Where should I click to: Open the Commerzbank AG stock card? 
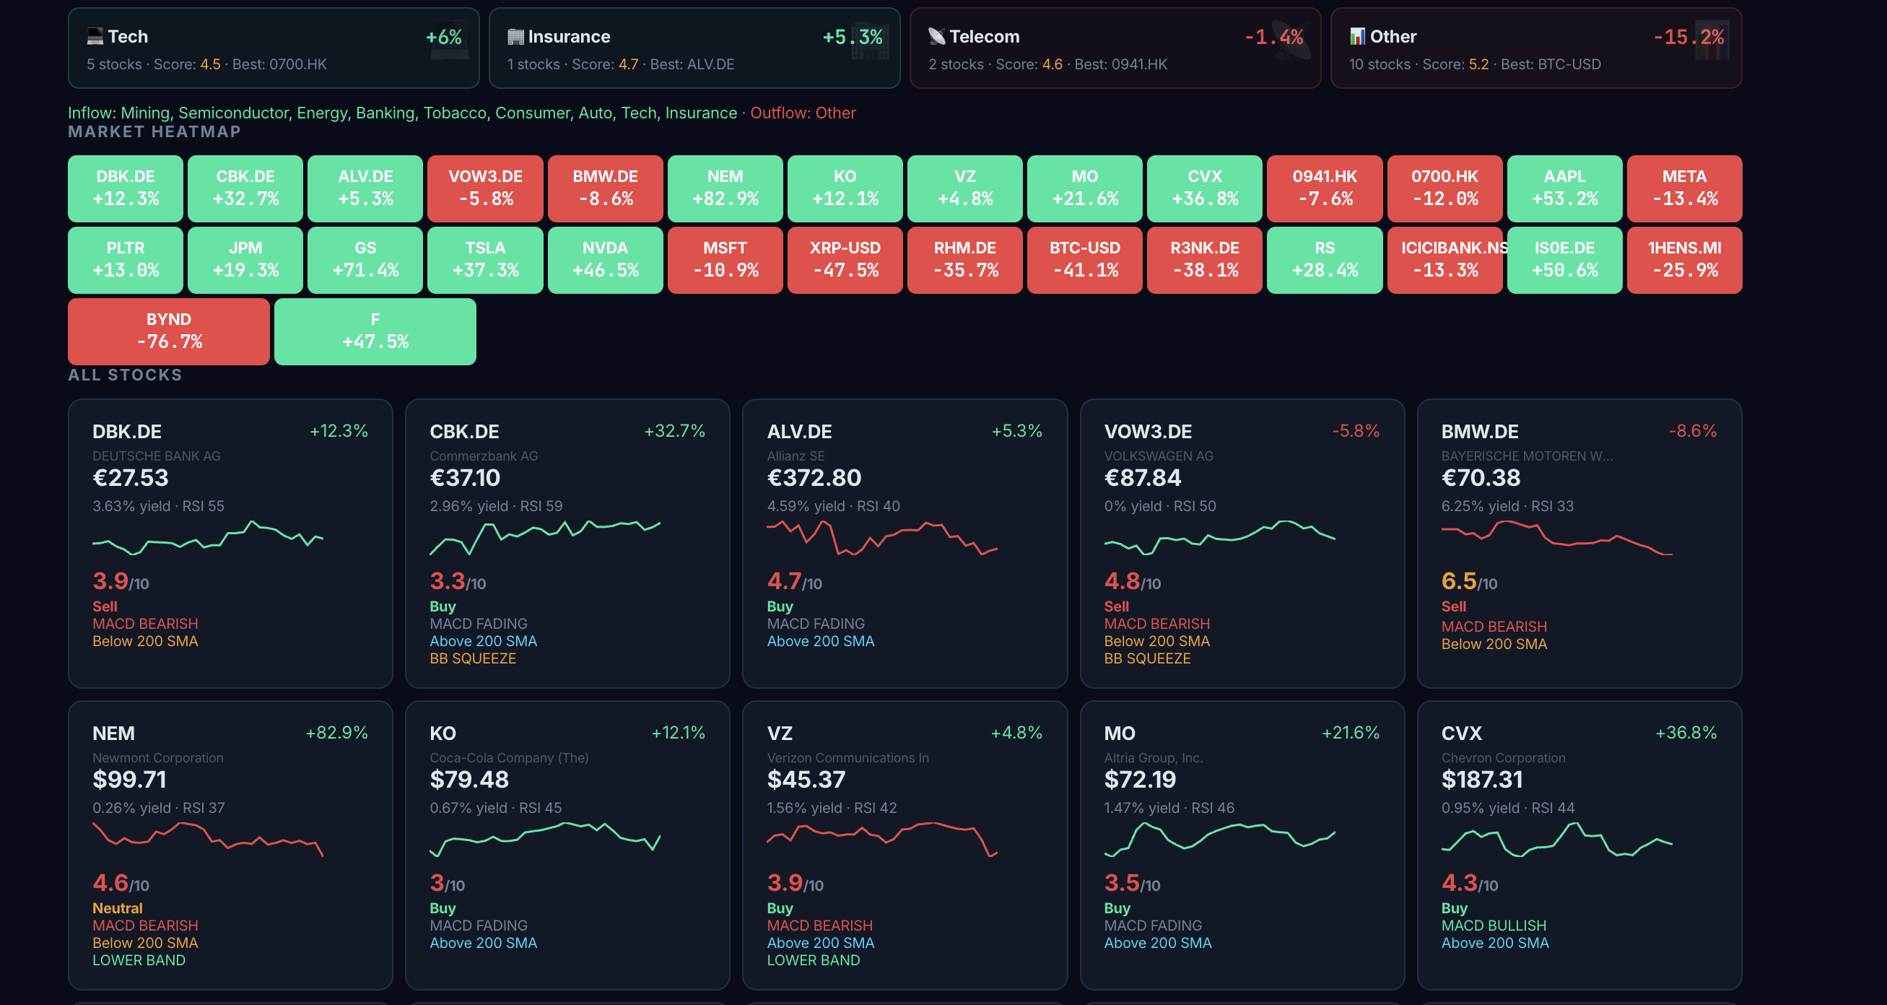click(x=567, y=544)
